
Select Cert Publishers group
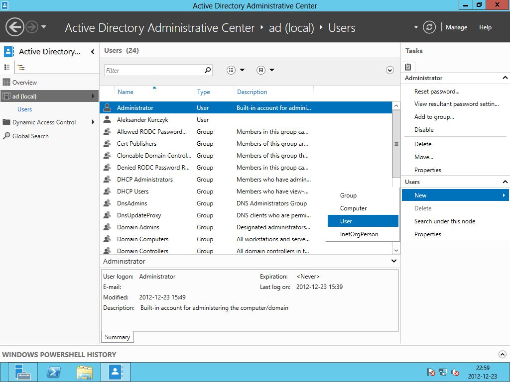point(246,144)
